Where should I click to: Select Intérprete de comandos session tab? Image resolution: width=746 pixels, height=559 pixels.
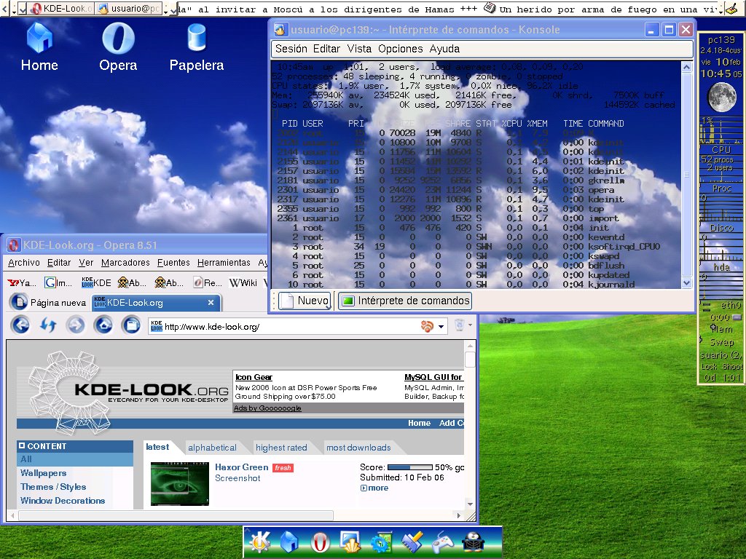point(405,301)
